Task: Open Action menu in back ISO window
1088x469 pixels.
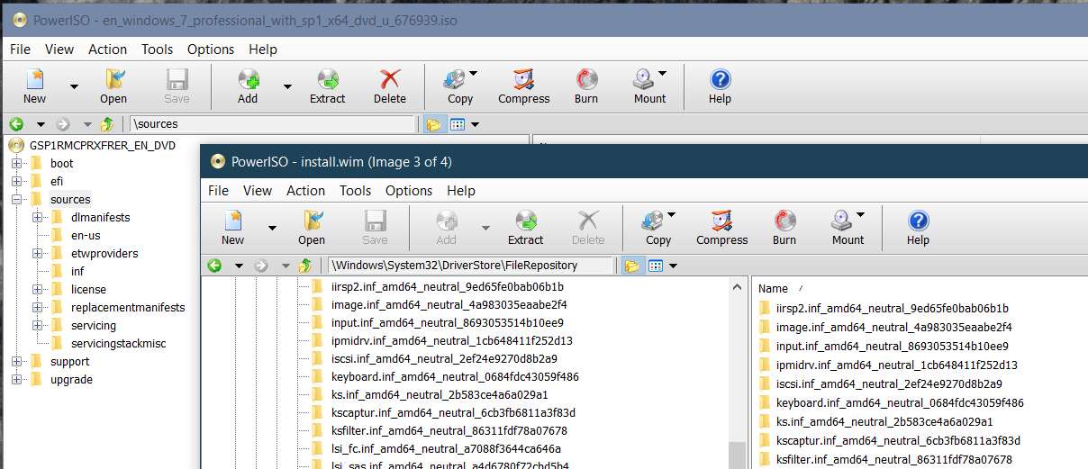Action: pos(107,50)
